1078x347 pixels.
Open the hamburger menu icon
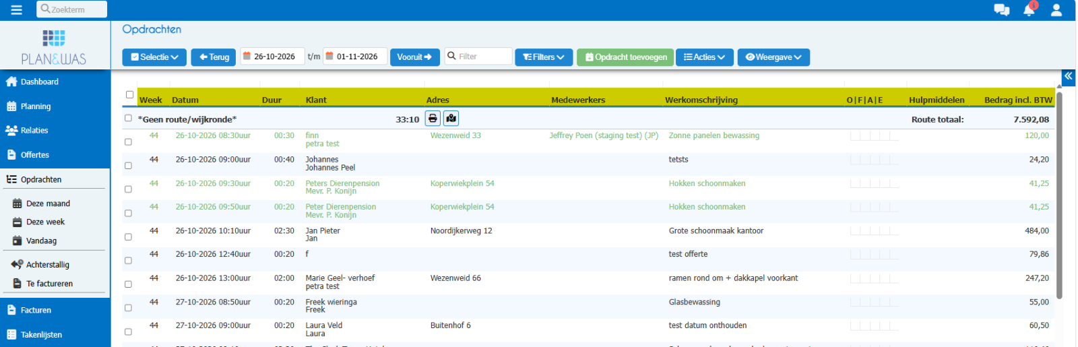16,9
